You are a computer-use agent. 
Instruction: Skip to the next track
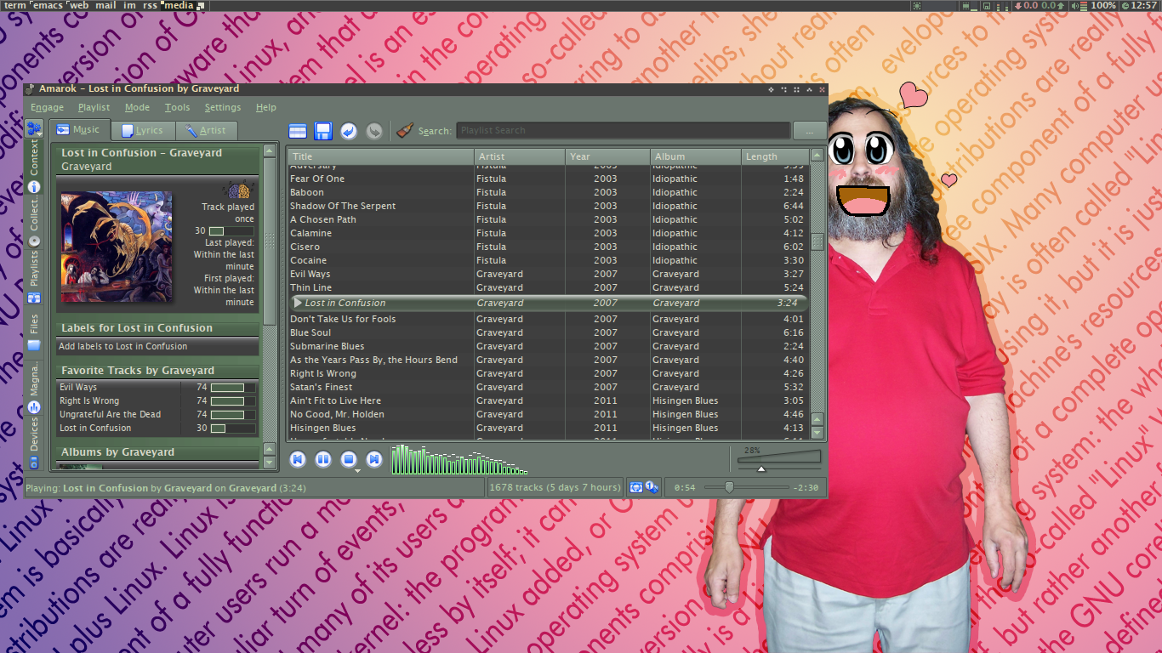click(374, 460)
